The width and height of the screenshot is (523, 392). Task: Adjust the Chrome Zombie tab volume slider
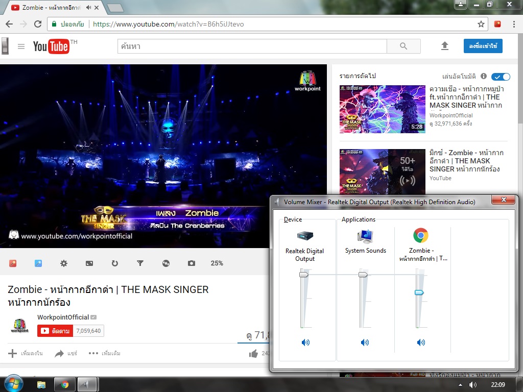coord(419,292)
